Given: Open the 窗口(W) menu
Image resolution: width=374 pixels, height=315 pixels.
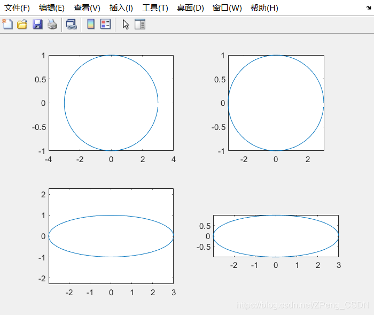Looking at the screenshot, I should point(227,8).
